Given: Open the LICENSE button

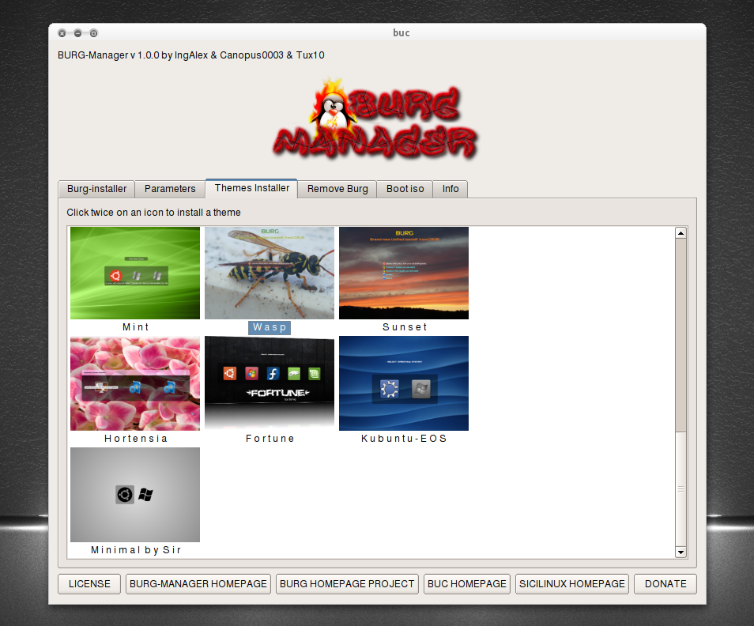Looking at the screenshot, I should coord(89,583).
